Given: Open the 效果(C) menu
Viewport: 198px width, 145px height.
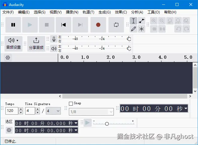Looking at the screenshot, I should click(x=121, y=12).
